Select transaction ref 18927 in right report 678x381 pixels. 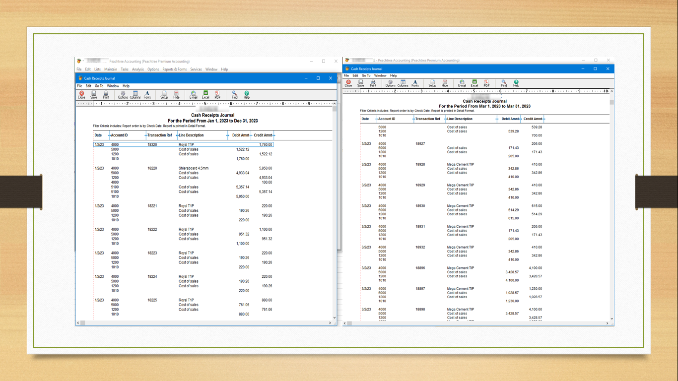click(x=420, y=144)
